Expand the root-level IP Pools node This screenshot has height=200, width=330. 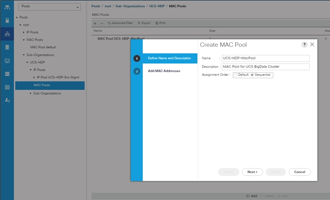24,32
